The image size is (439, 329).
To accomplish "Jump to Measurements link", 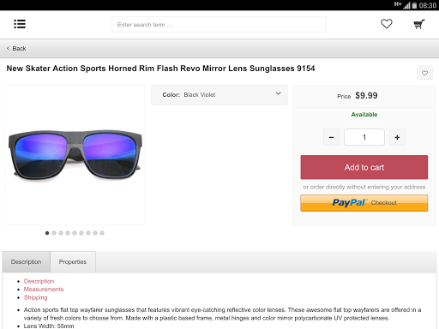I will [x=44, y=290].
